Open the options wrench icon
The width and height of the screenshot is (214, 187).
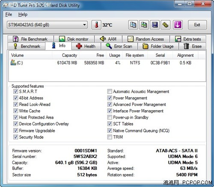click(x=166, y=25)
